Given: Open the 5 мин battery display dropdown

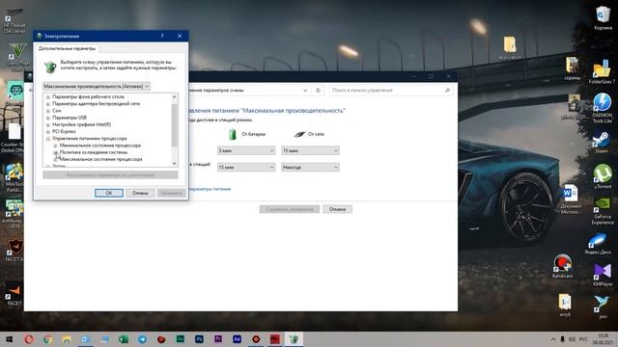Looking at the screenshot, I should tap(246, 150).
